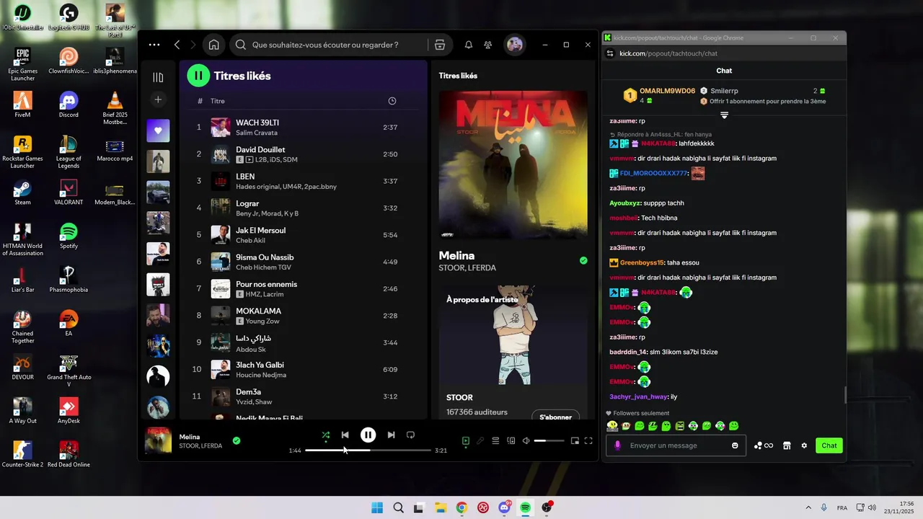Viewport: 923px width, 519px height.
Task: Select the first quick emote in Kick chat
Action: click(612, 426)
